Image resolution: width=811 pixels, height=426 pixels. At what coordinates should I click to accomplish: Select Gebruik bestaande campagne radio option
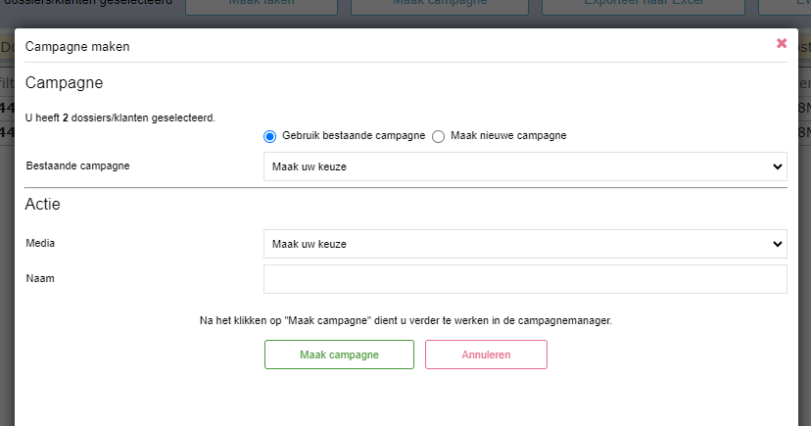tap(269, 136)
